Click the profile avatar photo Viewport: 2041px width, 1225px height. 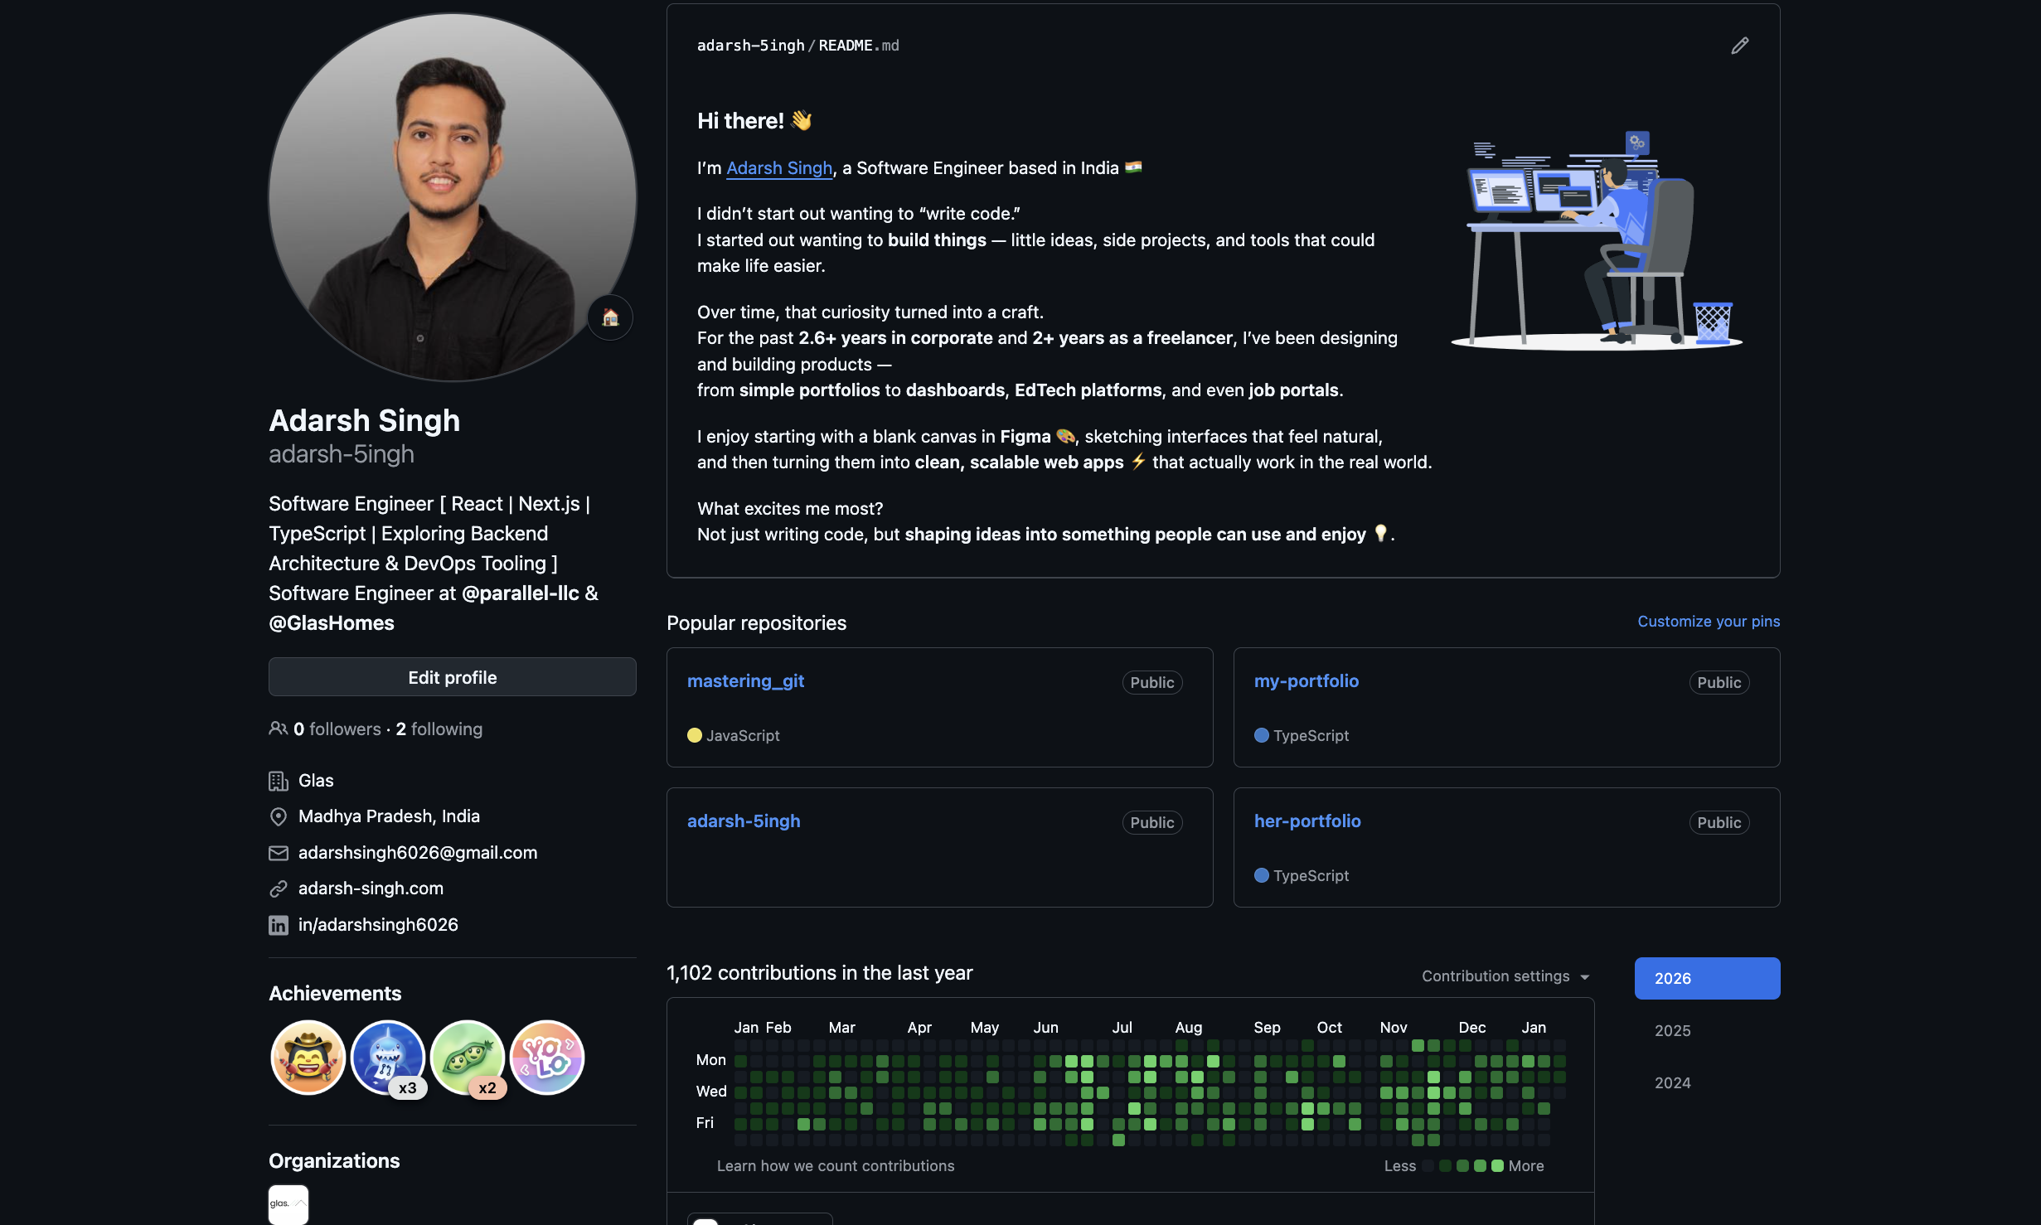(452, 197)
